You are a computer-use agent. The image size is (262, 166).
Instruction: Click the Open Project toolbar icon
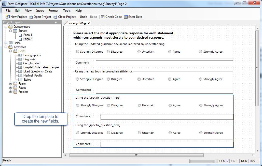31,17
